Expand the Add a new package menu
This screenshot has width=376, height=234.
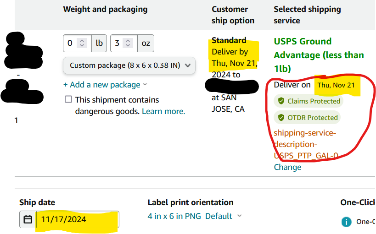105,85
